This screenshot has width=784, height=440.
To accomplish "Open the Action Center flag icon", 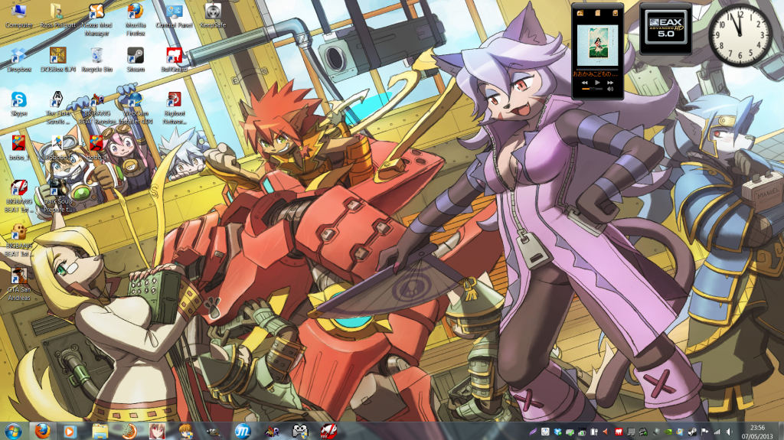I will 704,432.
